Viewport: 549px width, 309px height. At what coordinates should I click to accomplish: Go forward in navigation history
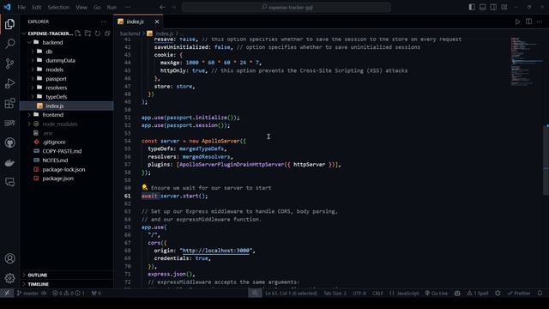coord(173,7)
